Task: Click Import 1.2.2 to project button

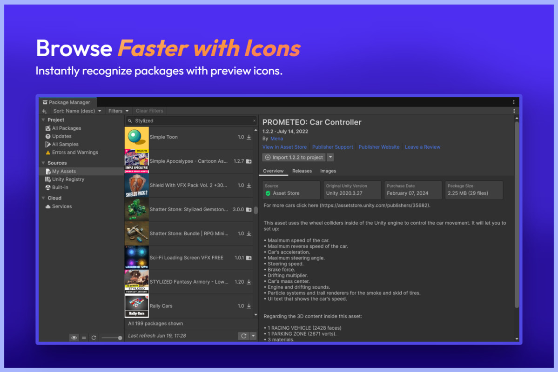Action: [x=294, y=157]
